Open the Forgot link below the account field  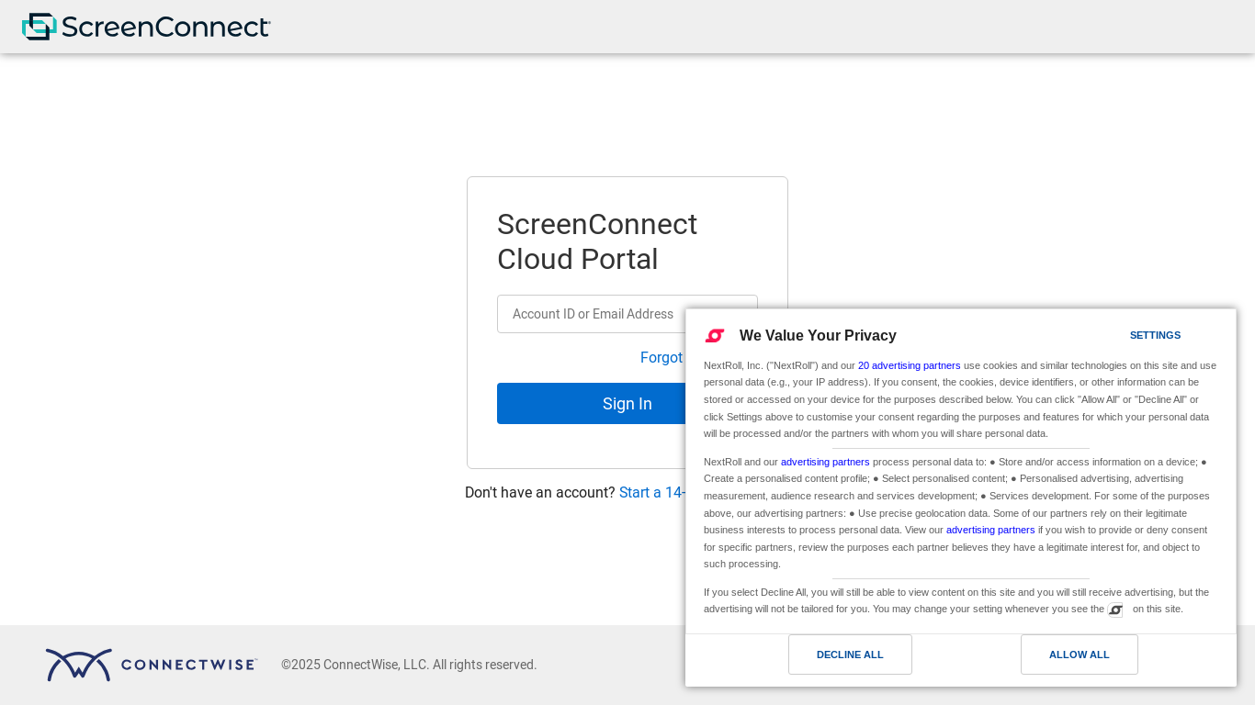661,358
